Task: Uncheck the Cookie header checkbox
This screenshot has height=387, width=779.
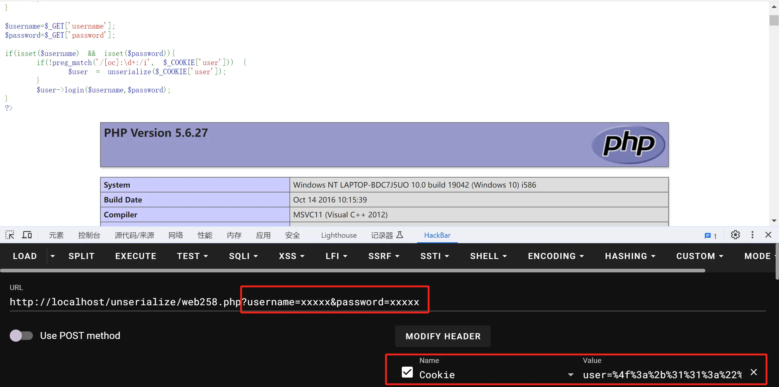Action: coord(407,372)
